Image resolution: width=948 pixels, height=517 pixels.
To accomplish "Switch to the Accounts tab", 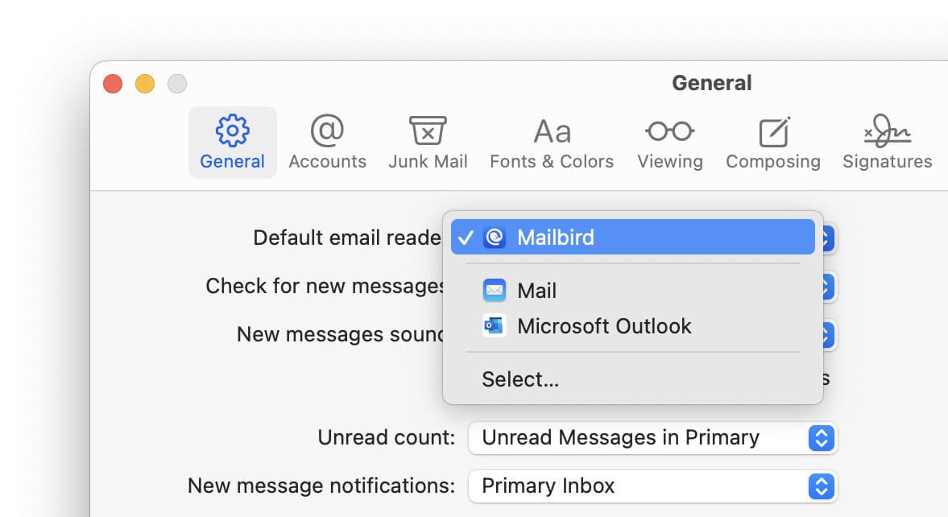I will pyautogui.click(x=327, y=143).
